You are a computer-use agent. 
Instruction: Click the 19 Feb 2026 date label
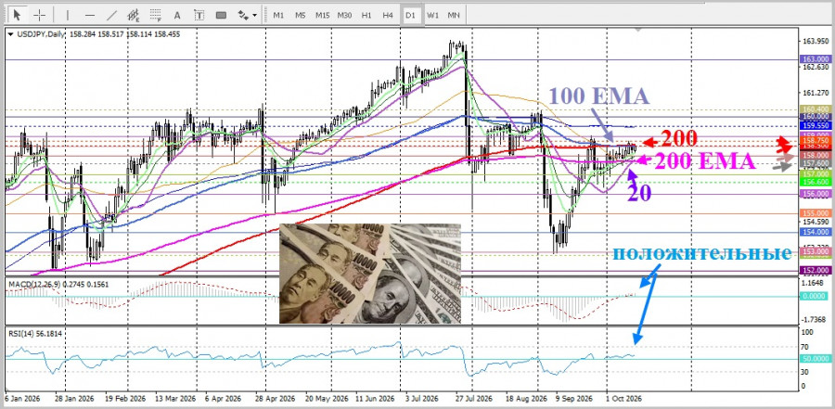125,399
